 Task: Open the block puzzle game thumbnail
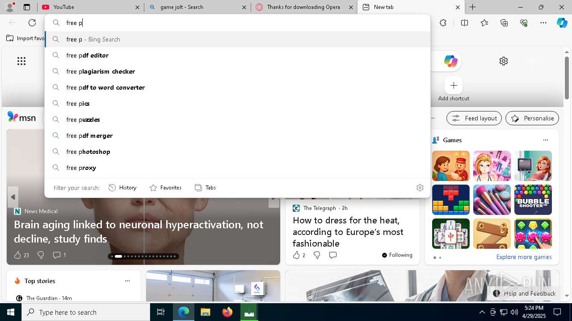[x=450, y=200]
